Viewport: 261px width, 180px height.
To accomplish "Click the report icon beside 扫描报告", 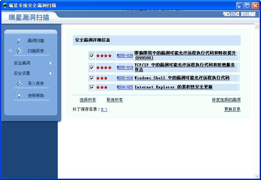I will [x=19, y=51].
